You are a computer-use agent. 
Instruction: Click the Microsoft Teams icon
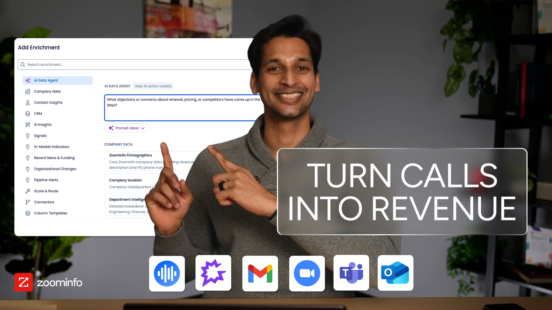(351, 273)
